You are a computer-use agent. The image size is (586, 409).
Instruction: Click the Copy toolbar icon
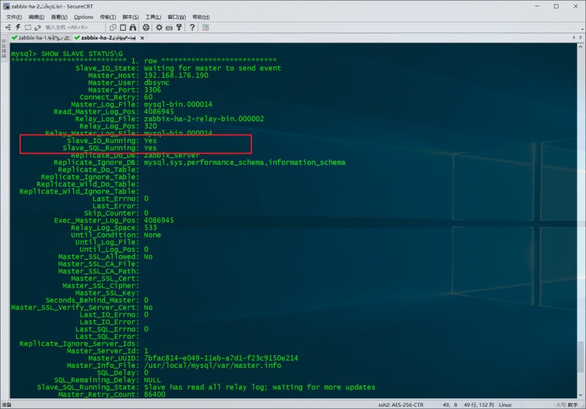113,27
